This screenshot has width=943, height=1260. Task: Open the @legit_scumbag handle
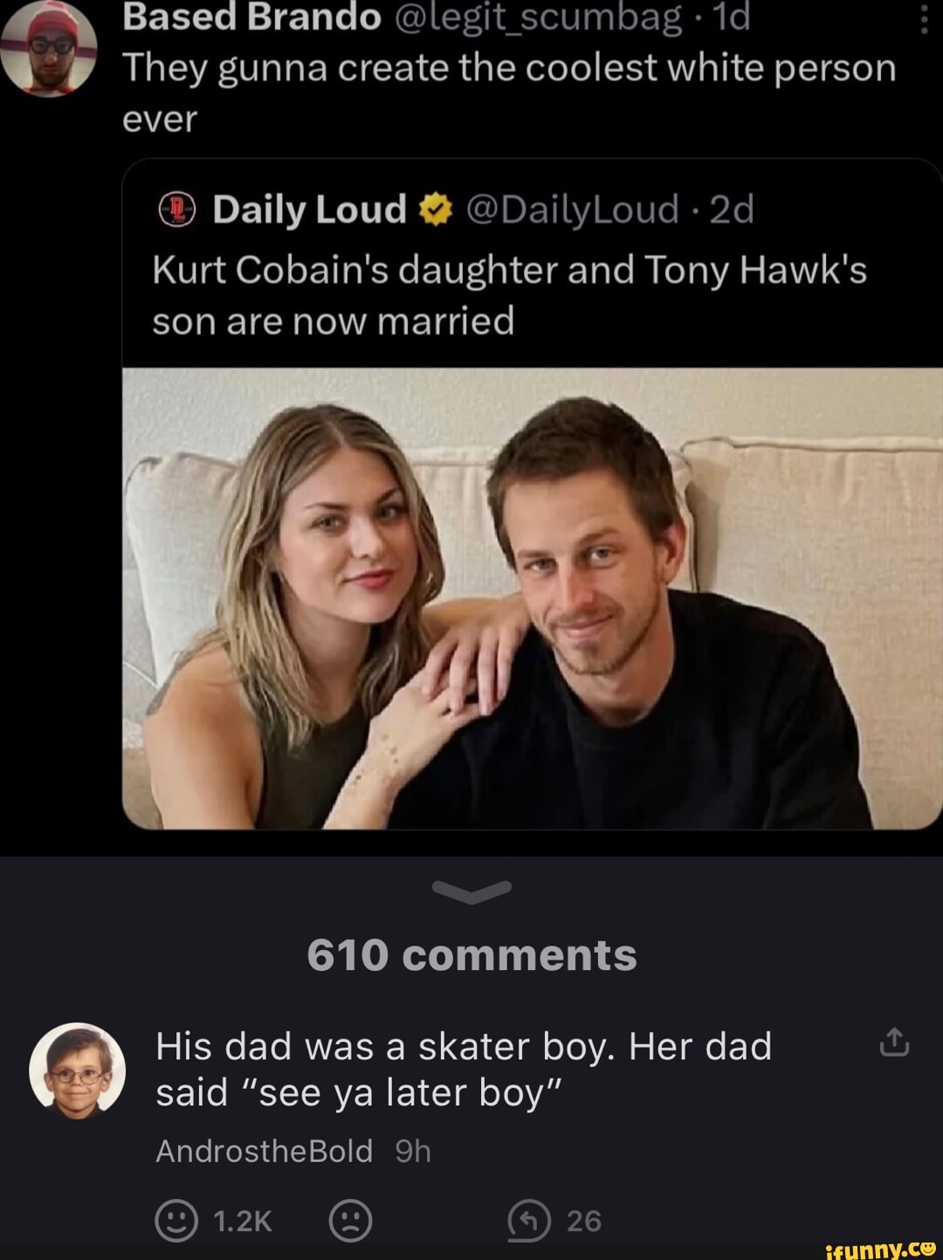[538, 17]
